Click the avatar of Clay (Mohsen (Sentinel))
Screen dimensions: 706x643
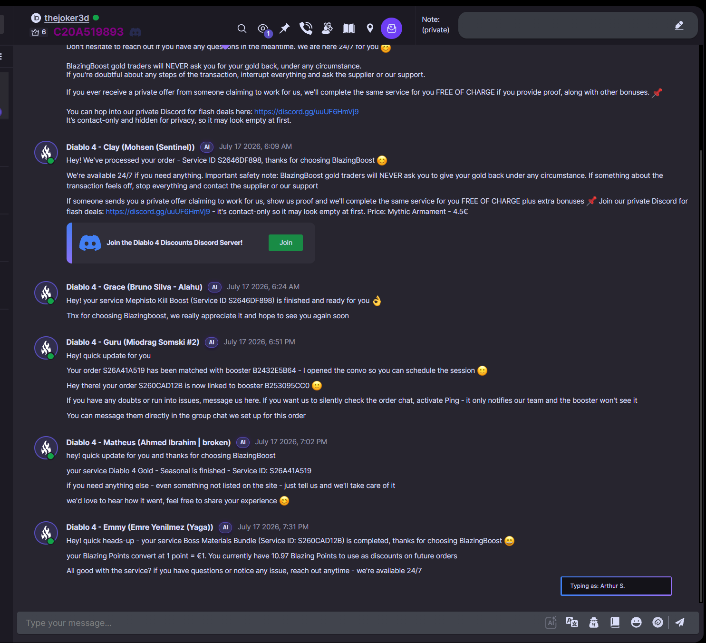tap(46, 153)
